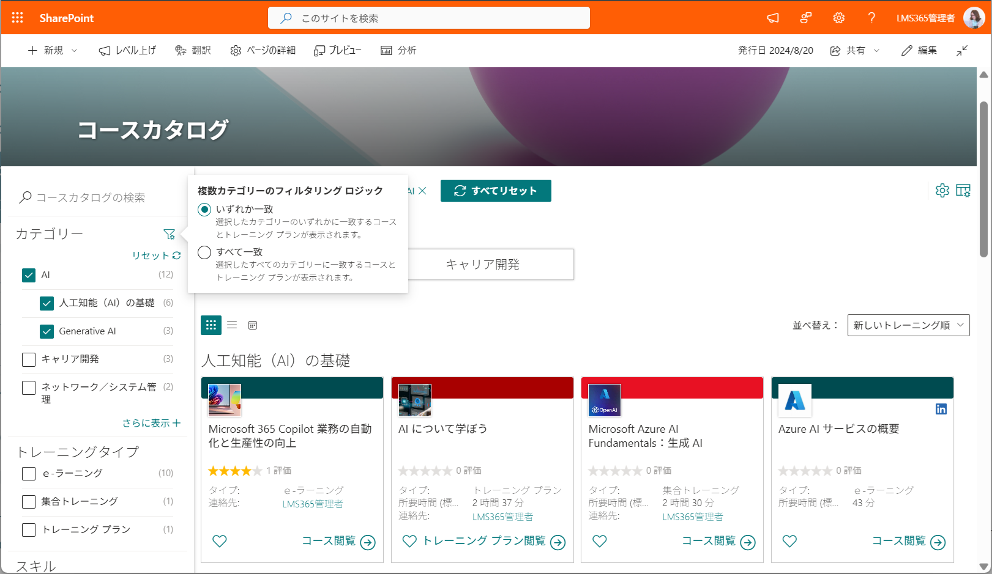Click the star rating on Azure AI サービスの概要
The height and width of the screenshot is (574, 992).
click(805, 471)
